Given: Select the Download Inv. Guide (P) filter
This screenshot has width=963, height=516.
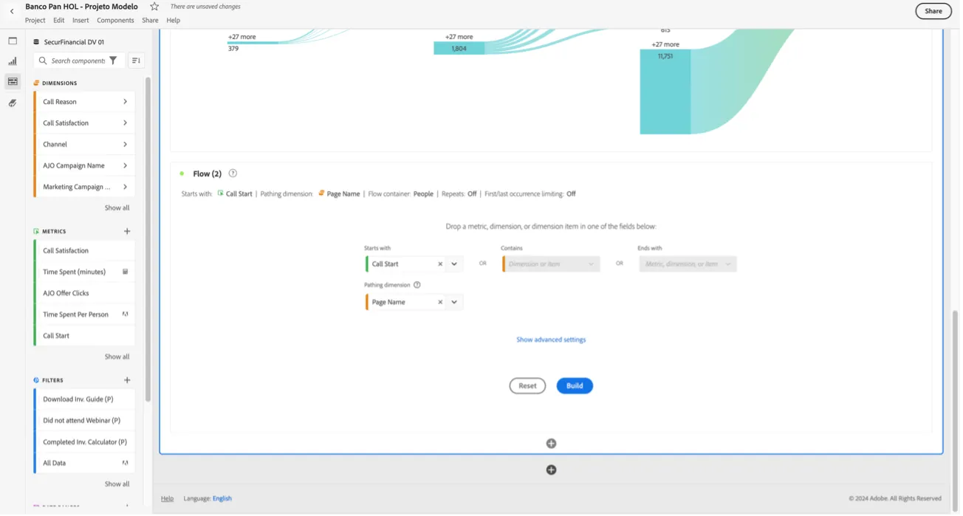Looking at the screenshot, I should click(84, 399).
